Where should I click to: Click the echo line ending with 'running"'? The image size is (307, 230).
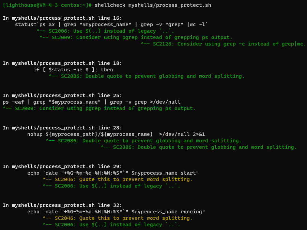[x=116, y=212]
